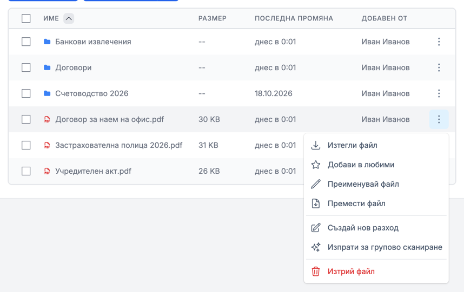Open the Договори folder name
The height and width of the screenshot is (292, 464).
(74, 67)
